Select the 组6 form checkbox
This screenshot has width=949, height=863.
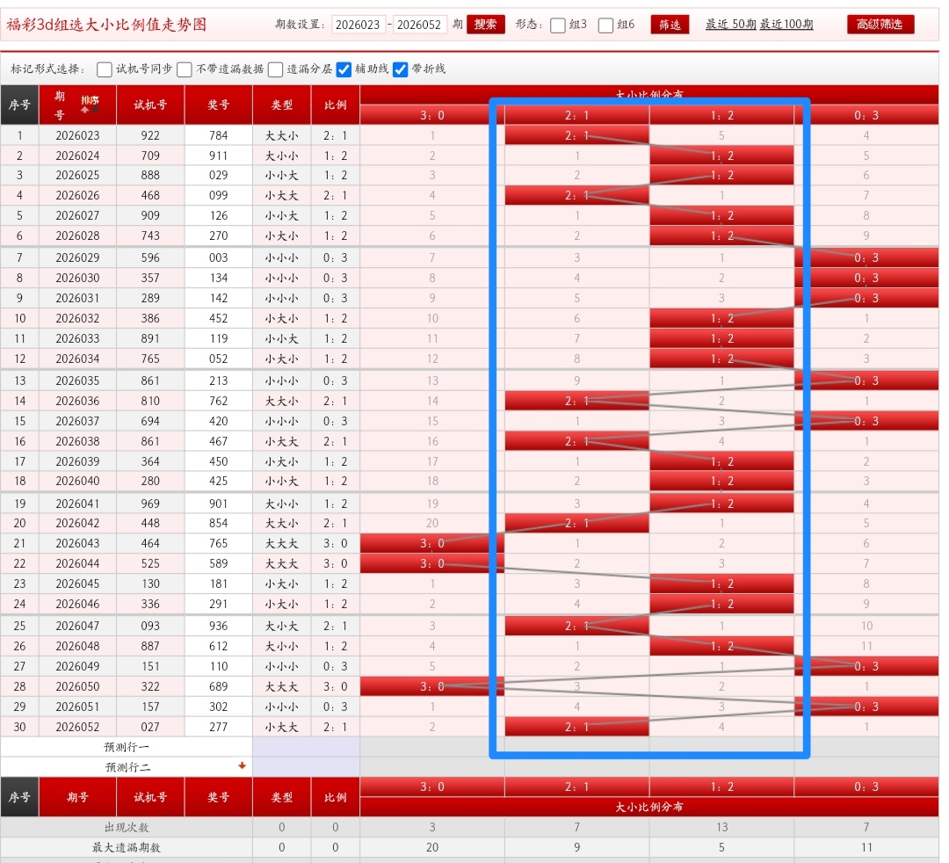606,25
